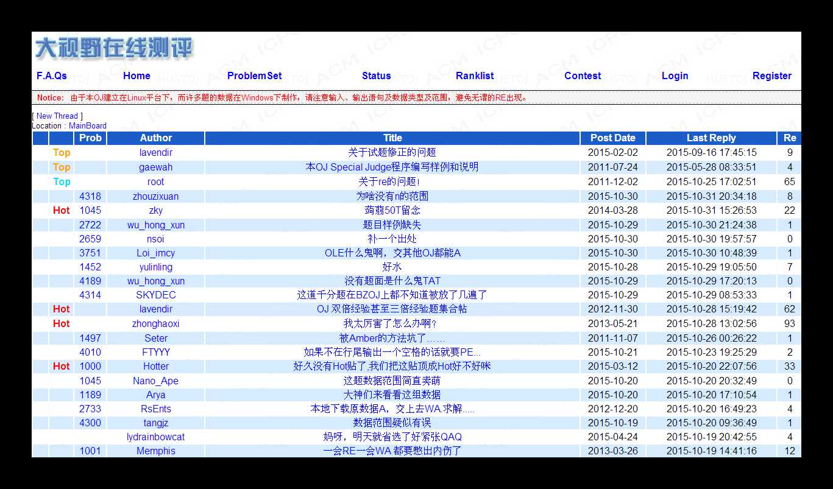Open problem 4189 link
This screenshot has width=833, height=489.
click(x=90, y=281)
